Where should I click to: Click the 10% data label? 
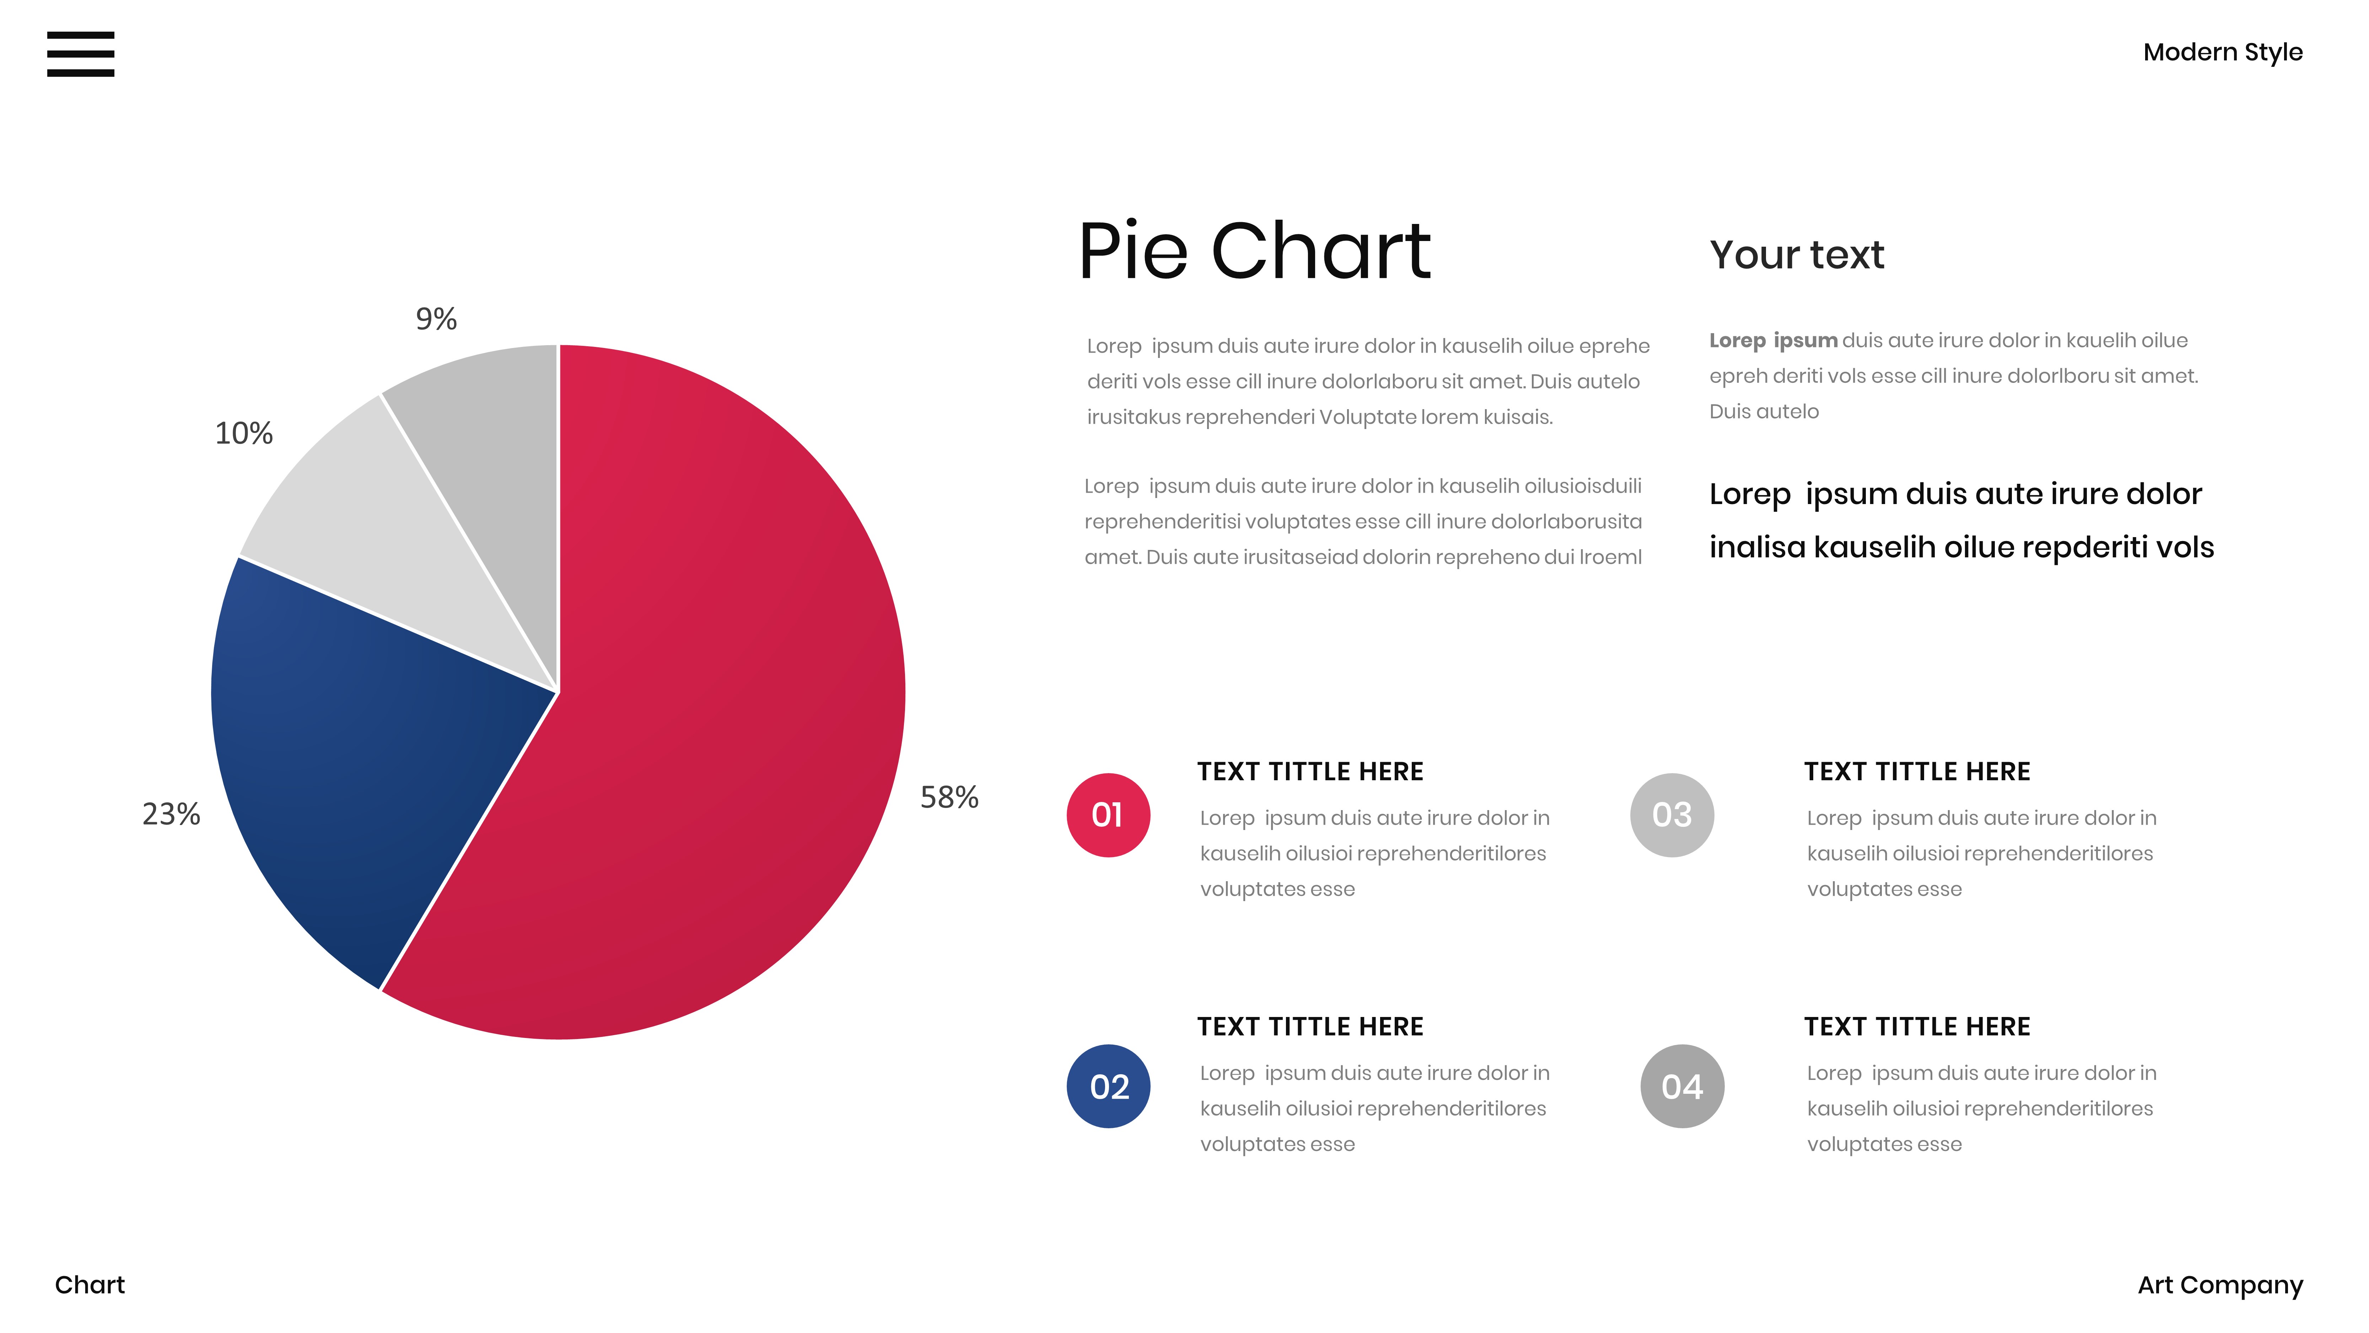click(244, 433)
